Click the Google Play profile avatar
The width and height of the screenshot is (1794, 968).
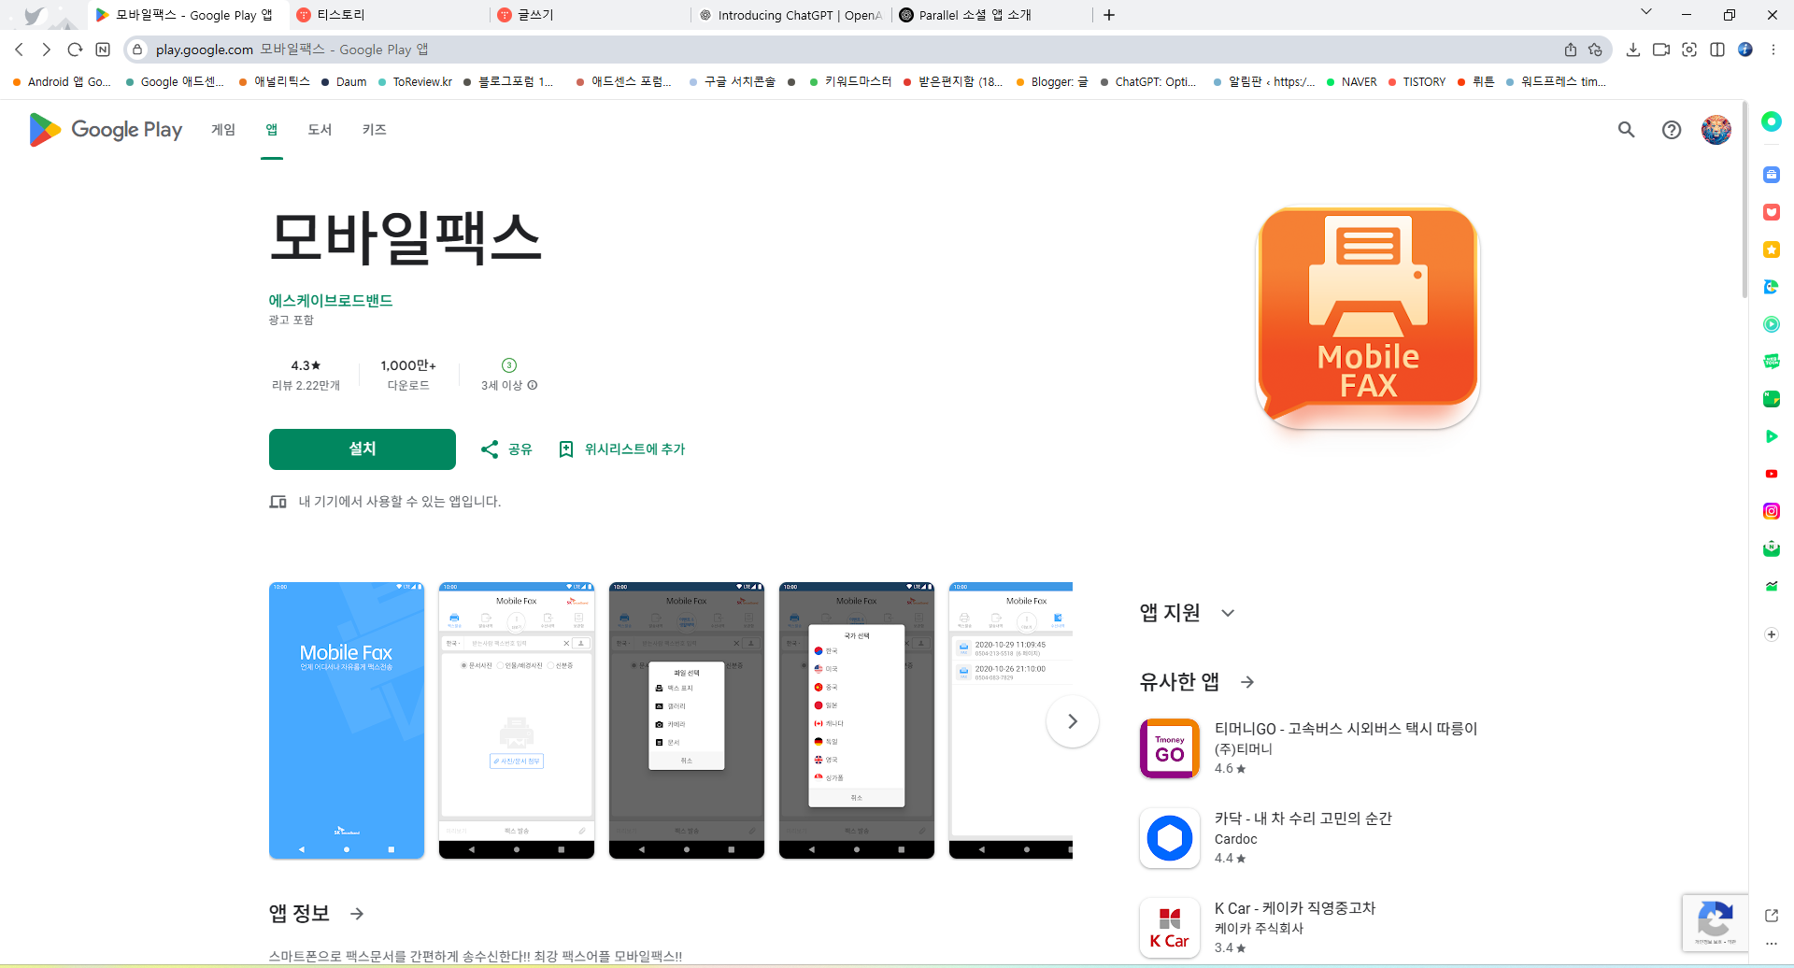pos(1716,130)
